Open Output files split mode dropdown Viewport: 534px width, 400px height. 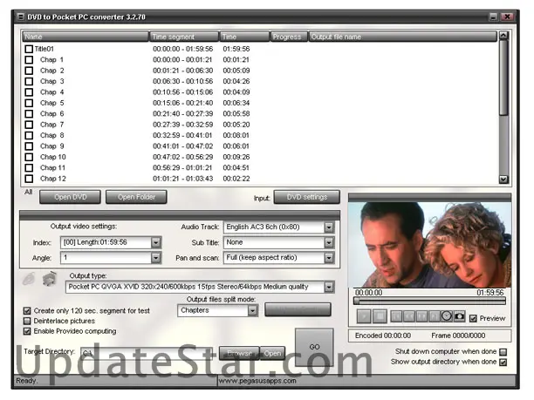point(252,310)
